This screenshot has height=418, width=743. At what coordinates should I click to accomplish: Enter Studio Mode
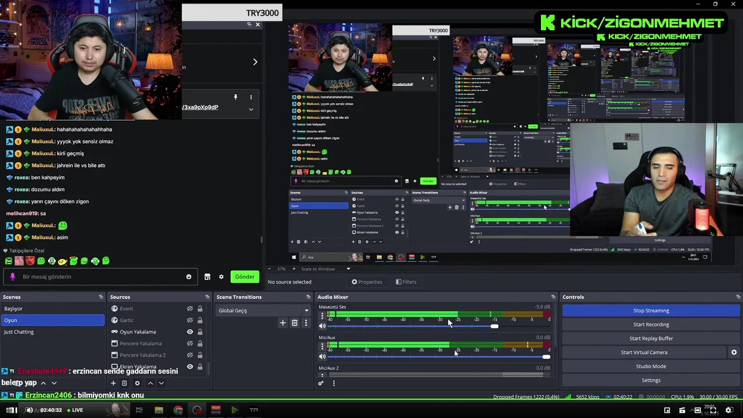pyautogui.click(x=651, y=366)
